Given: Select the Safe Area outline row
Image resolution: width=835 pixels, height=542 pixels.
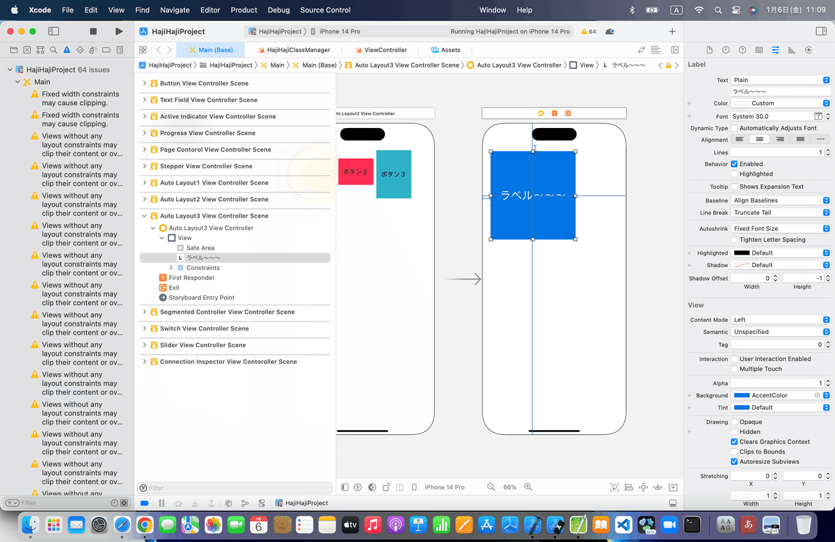Looking at the screenshot, I should [x=234, y=248].
